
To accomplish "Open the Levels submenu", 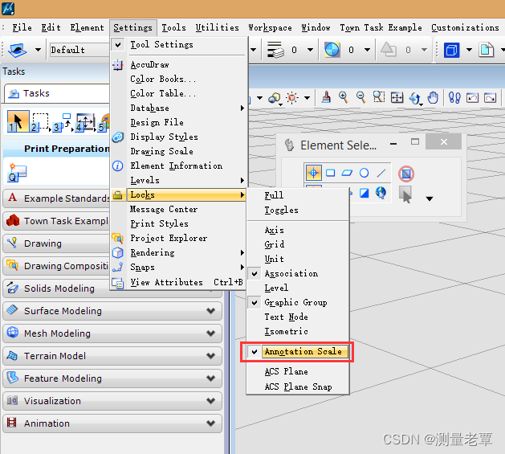I will pyautogui.click(x=179, y=180).
